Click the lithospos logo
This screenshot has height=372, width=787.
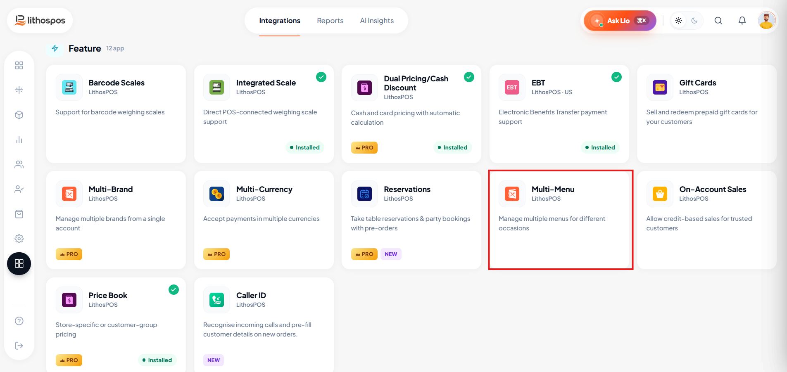coord(40,20)
